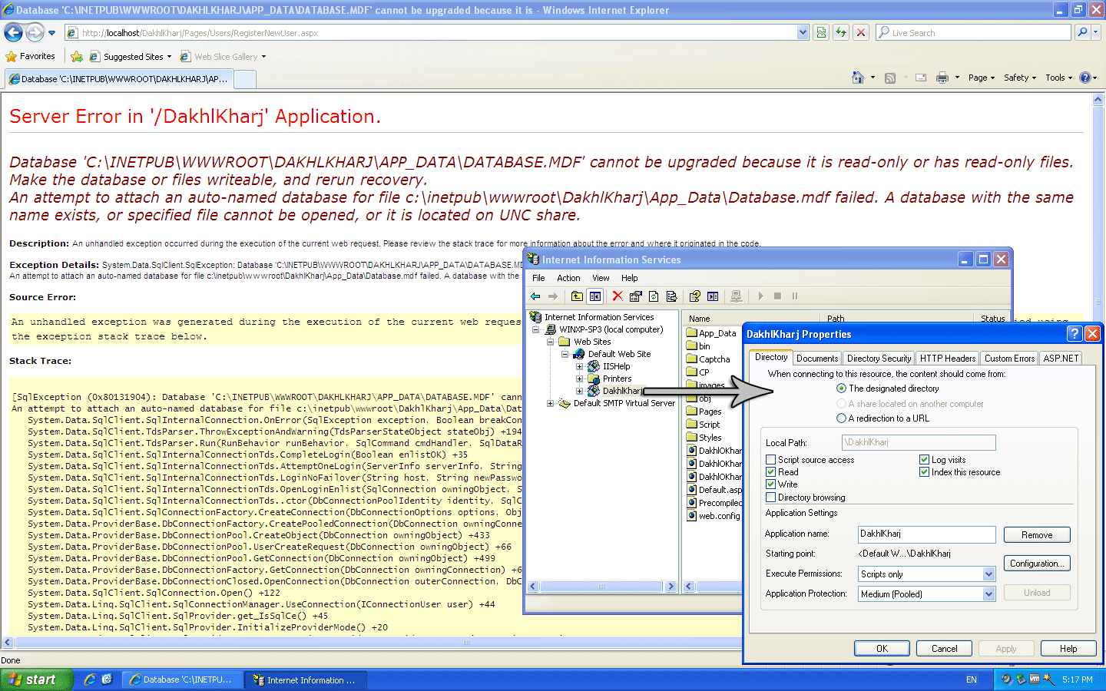Click the context help question button in Properties
1106x691 pixels.
pos(1075,334)
